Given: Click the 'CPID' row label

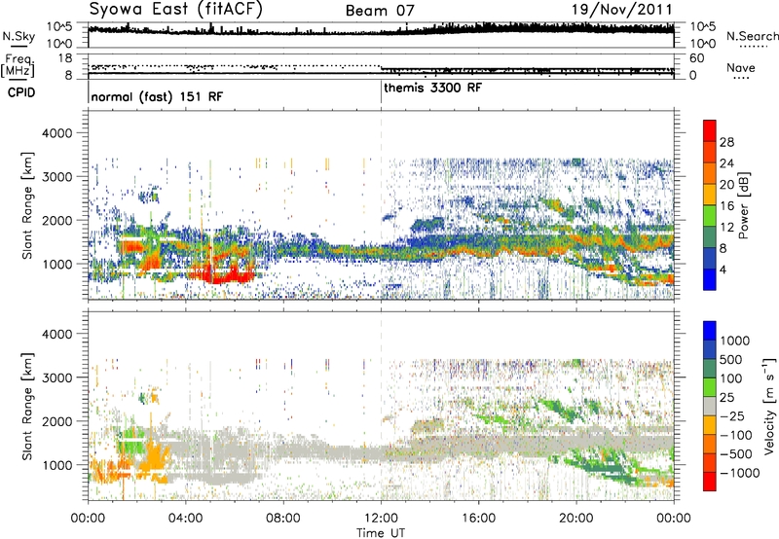Looking at the screenshot, I should pos(21,92).
